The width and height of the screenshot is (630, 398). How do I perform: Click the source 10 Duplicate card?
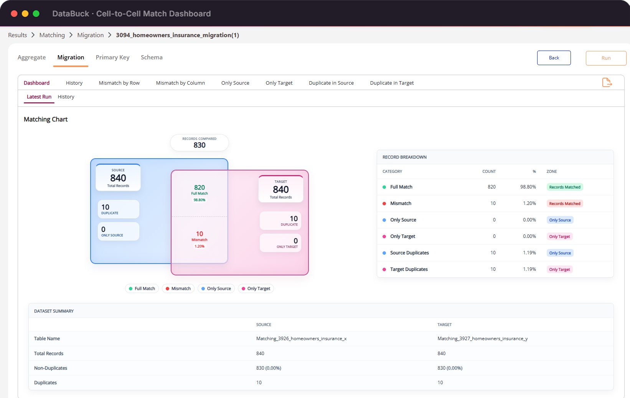[x=118, y=209]
